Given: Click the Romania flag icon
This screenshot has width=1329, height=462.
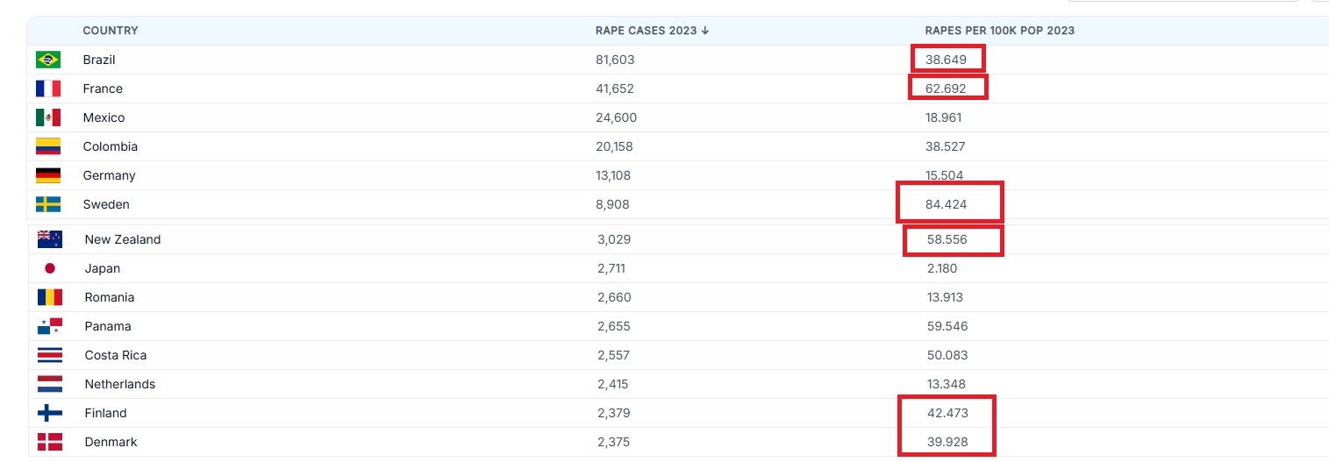Looking at the screenshot, I should 50,297.
